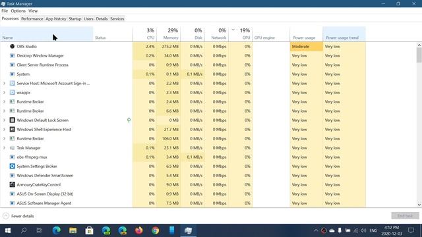Open the Options menu
The image size is (422, 237).
[x=18, y=11]
